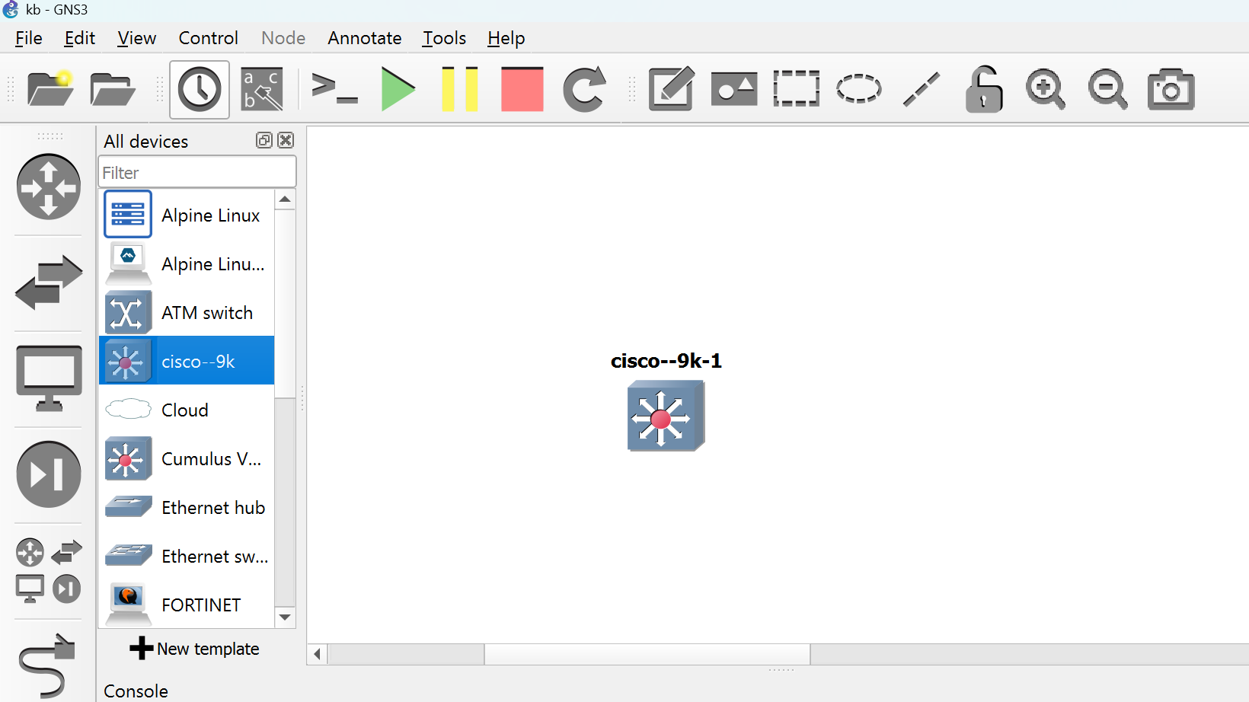Float the All devices panel

tap(264, 140)
